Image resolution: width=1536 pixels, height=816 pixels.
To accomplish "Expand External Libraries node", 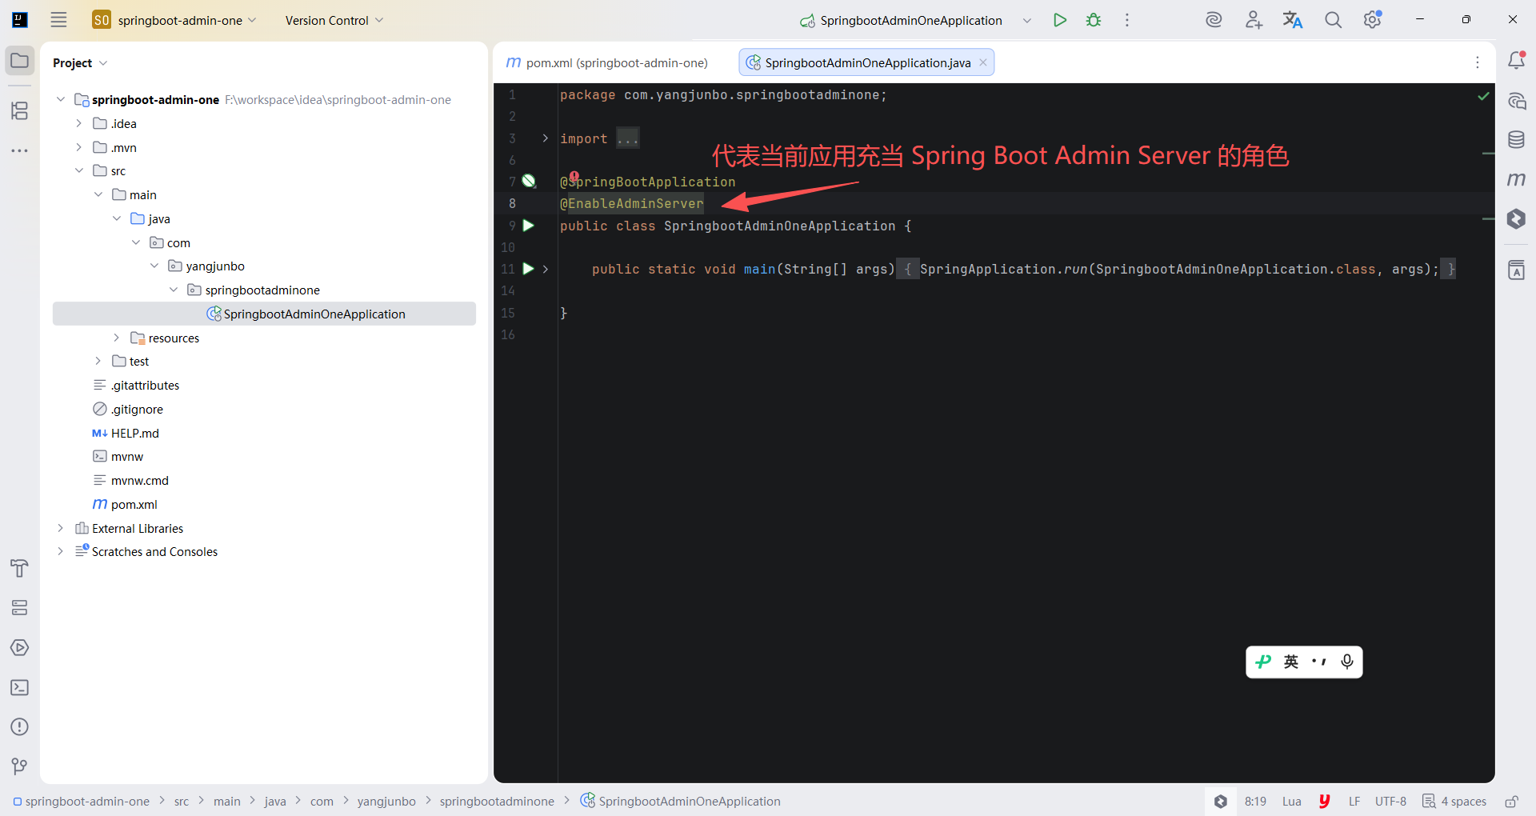I will (x=60, y=528).
